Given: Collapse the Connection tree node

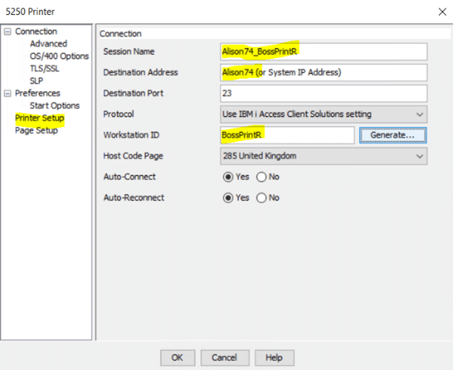Looking at the screenshot, I should pyautogui.click(x=8, y=32).
